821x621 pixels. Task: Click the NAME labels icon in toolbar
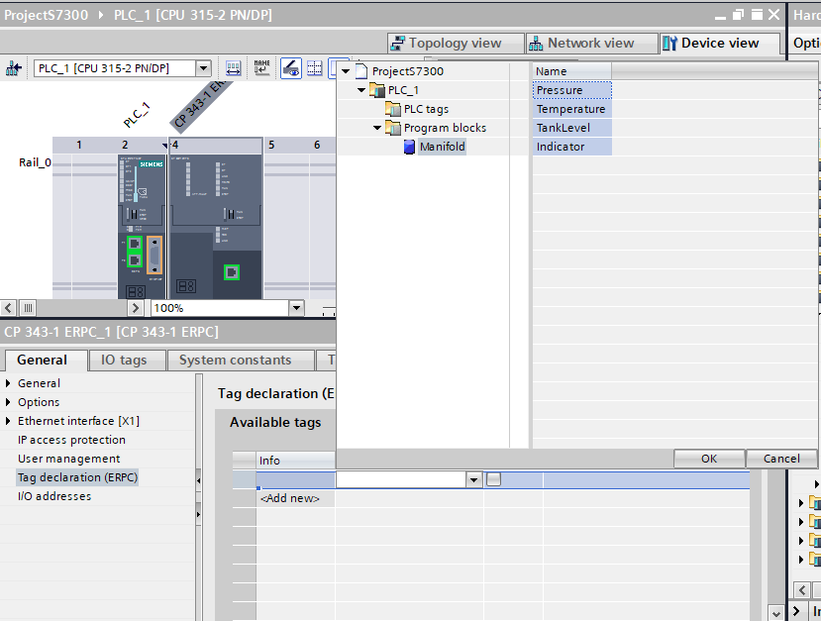[x=261, y=68]
